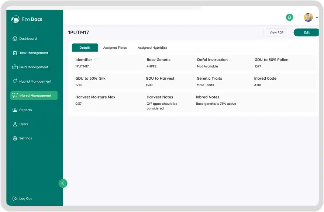This screenshot has height=212, width=324.
Task: Collapse the sidebar with the arrow button
Action: click(x=63, y=183)
